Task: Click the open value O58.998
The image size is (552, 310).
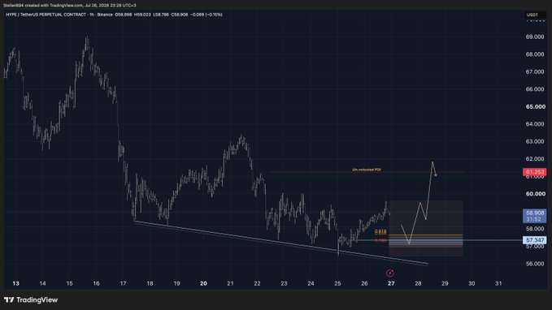Action: [x=124, y=15]
